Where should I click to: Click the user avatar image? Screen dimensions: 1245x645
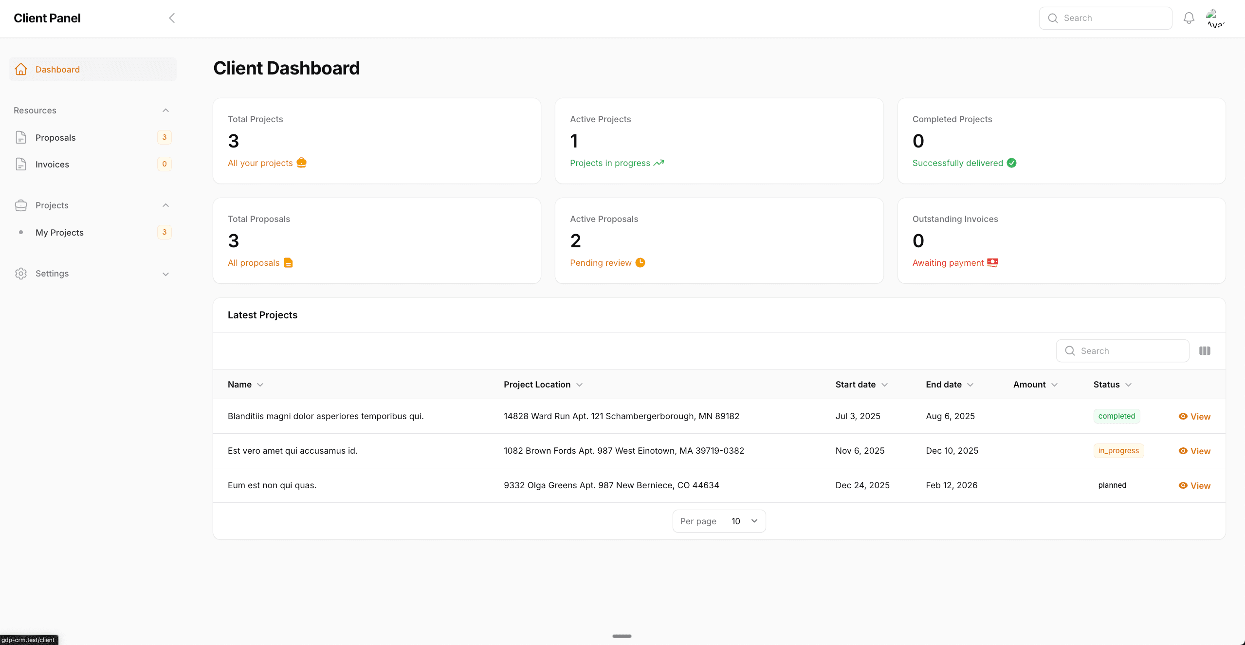tap(1215, 18)
